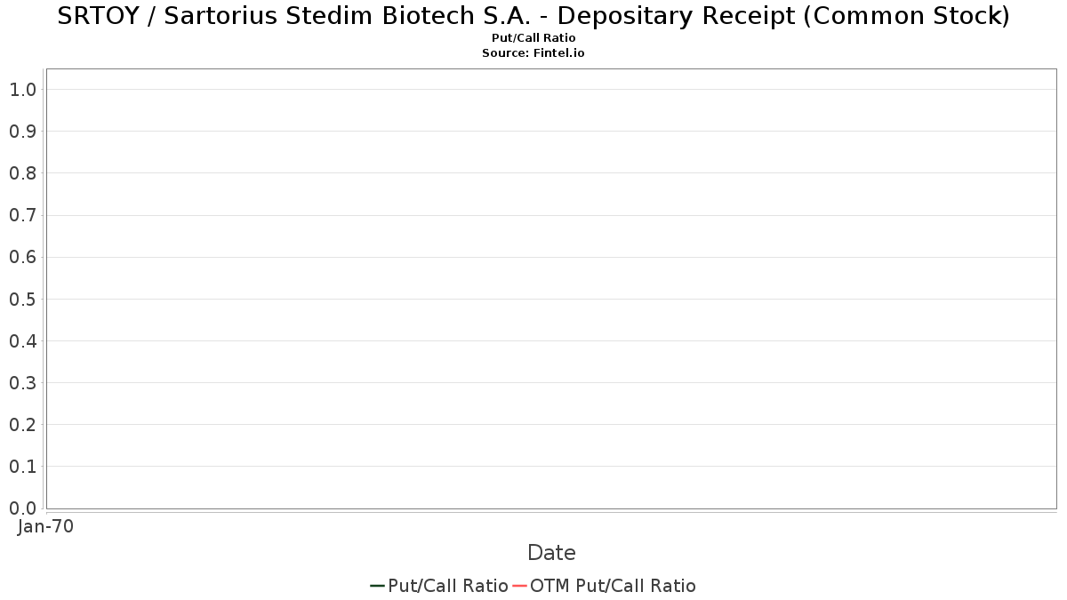This screenshot has height=600, width=1067.
Task: Click the chart title SRTOY Sartorius Stedim Biotech
Action: tap(533, 16)
